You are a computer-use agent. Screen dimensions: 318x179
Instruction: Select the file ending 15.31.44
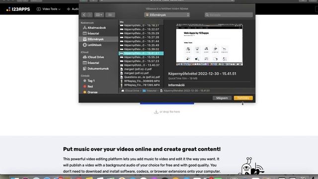[x=141, y=41]
